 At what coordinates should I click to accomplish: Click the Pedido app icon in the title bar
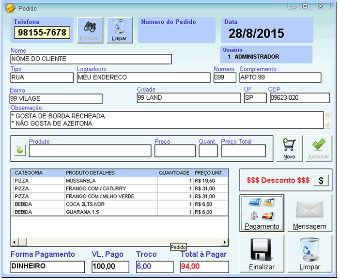10,8
